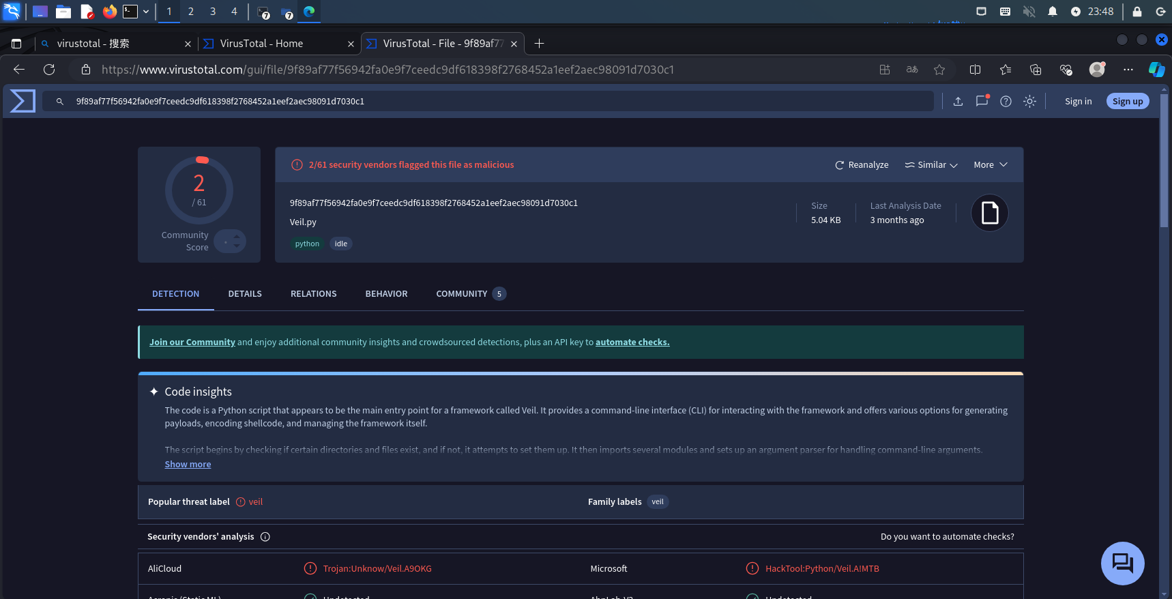Click the automate checks link
The width and height of the screenshot is (1172, 599).
coord(632,342)
